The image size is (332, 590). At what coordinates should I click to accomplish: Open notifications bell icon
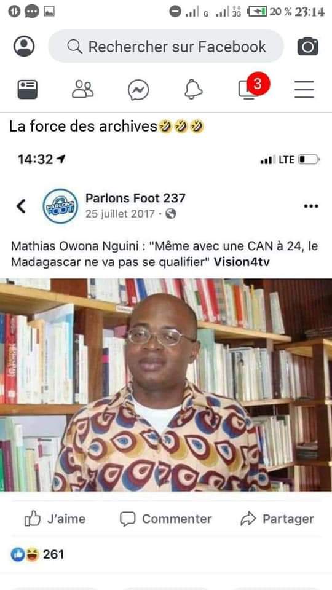[x=194, y=90]
